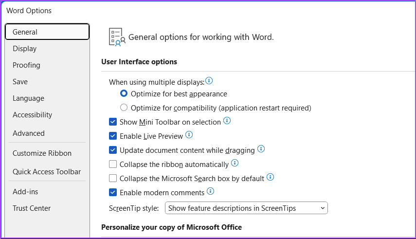The image size is (416, 239).
Task: Select Quick Access Toolbar category
Action: click(47, 172)
